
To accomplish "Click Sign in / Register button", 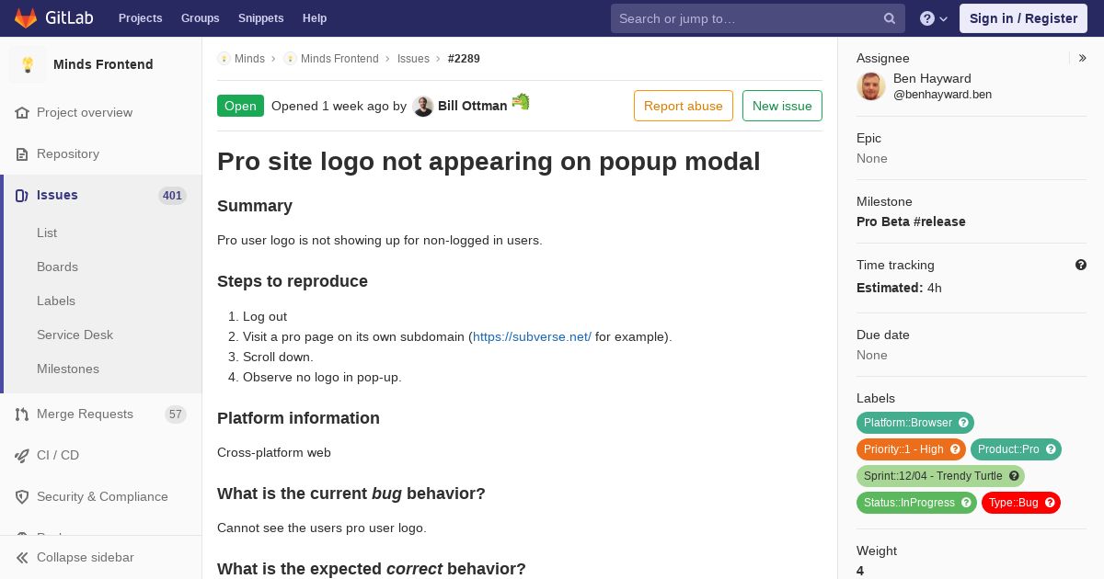I will [1023, 18].
